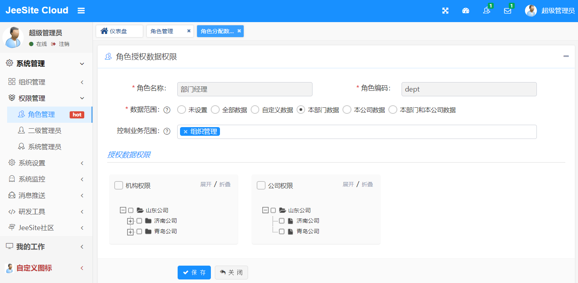
Task: Toggle the hamburger sidebar menu
Action: [x=81, y=11]
